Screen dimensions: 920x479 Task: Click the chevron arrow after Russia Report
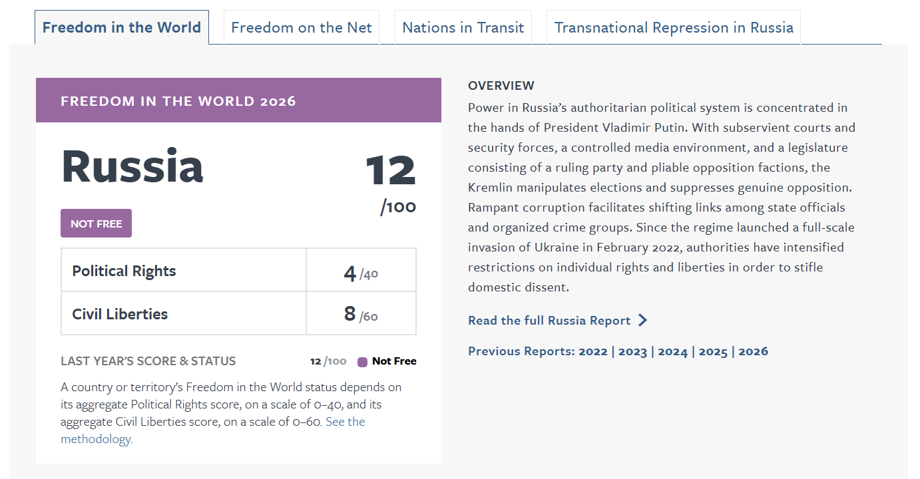(x=642, y=321)
